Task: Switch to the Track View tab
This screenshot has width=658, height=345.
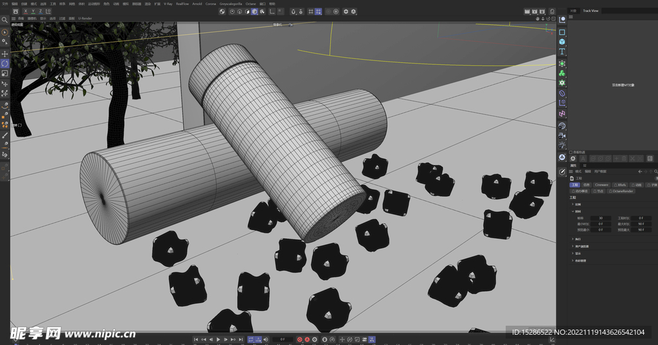Action: coord(590,11)
